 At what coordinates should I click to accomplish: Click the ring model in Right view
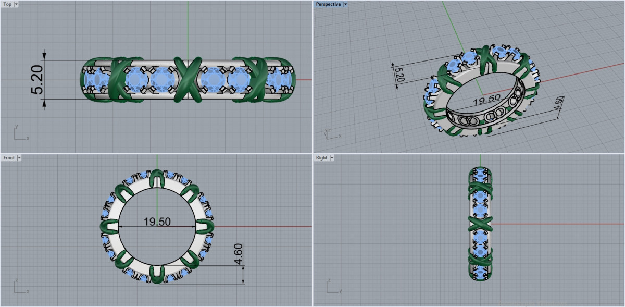point(480,224)
